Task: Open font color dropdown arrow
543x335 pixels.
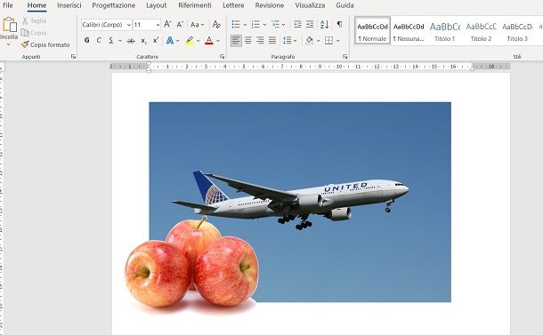Action: pos(218,41)
